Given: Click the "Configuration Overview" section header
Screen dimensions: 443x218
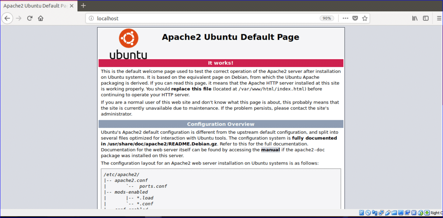Looking at the screenshot, I should point(221,124).
